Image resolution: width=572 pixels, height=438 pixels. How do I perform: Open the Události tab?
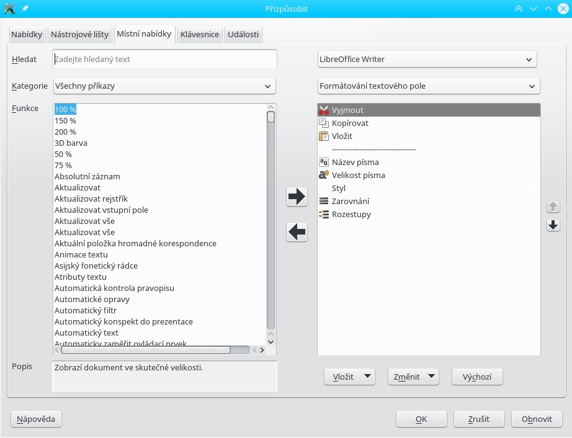[243, 35]
